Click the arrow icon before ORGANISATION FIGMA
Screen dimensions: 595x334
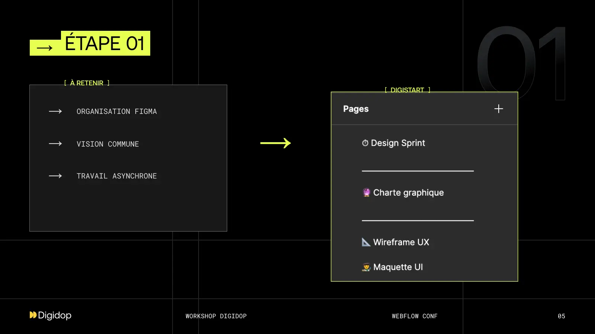tap(54, 111)
